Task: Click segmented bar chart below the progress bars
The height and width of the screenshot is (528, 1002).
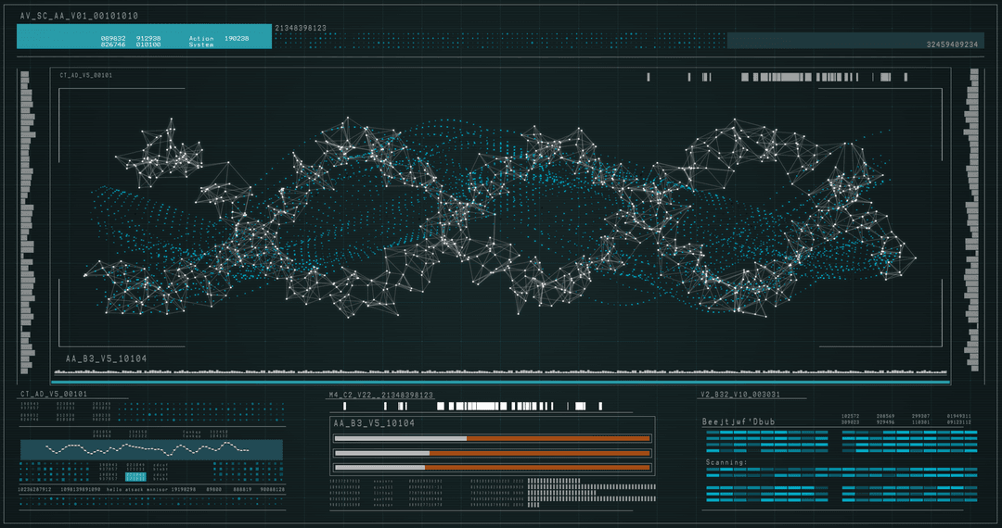Action: pos(592,492)
